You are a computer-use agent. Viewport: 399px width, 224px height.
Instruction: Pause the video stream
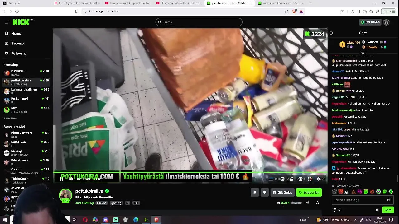(x=62, y=179)
